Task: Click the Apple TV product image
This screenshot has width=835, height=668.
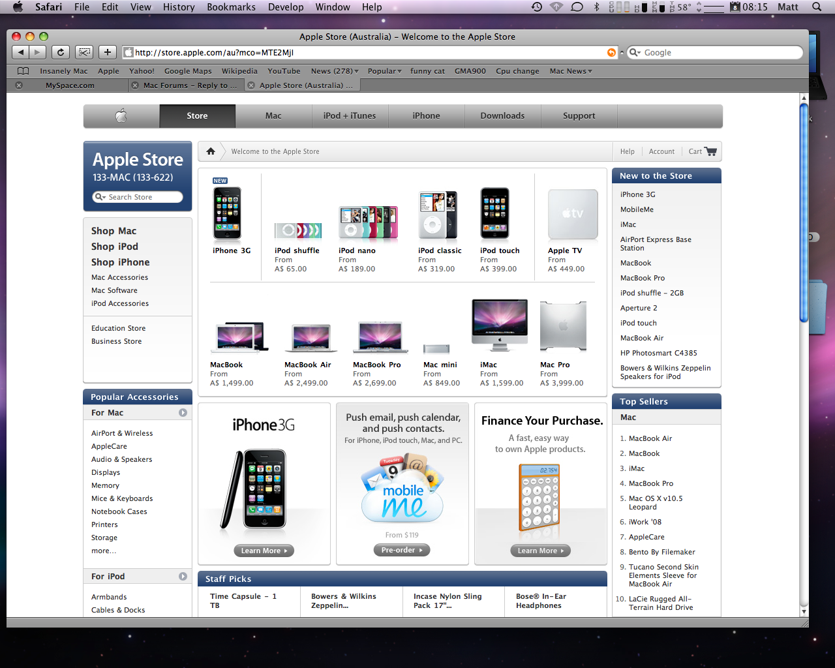Action: (x=573, y=215)
